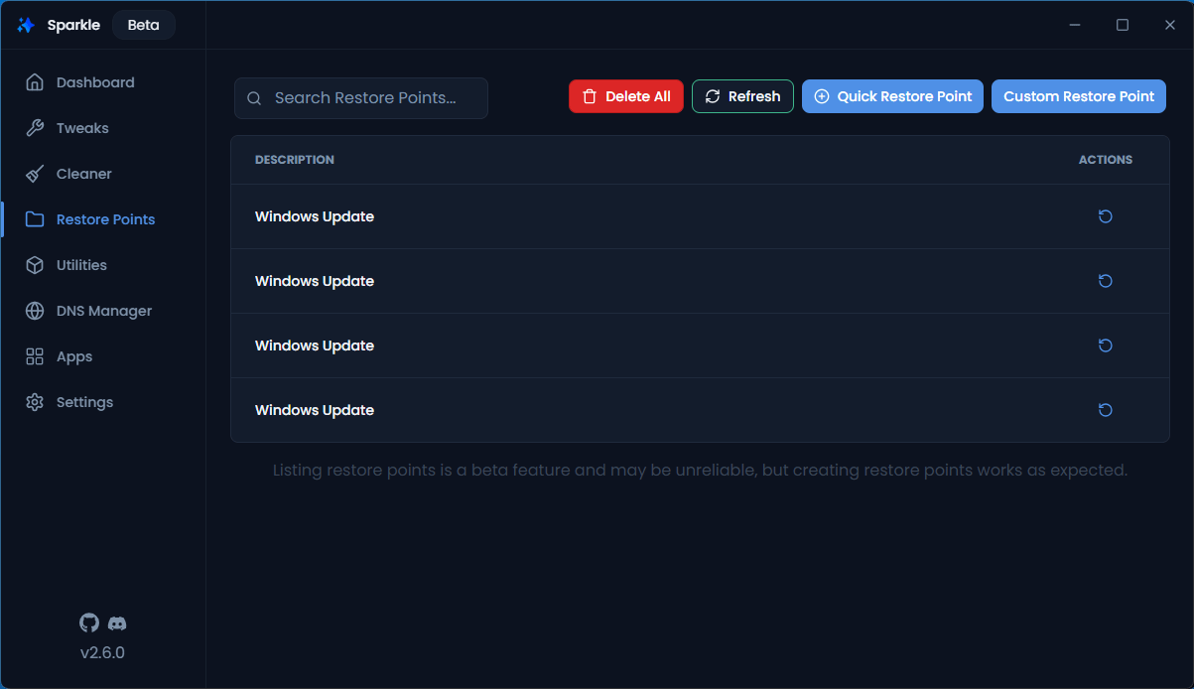Image resolution: width=1194 pixels, height=689 pixels.
Task: Click the search magnifier icon
Action: (x=254, y=98)
